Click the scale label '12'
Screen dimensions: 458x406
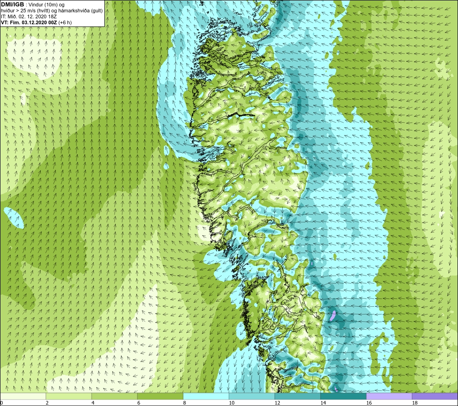coord(278,403)
